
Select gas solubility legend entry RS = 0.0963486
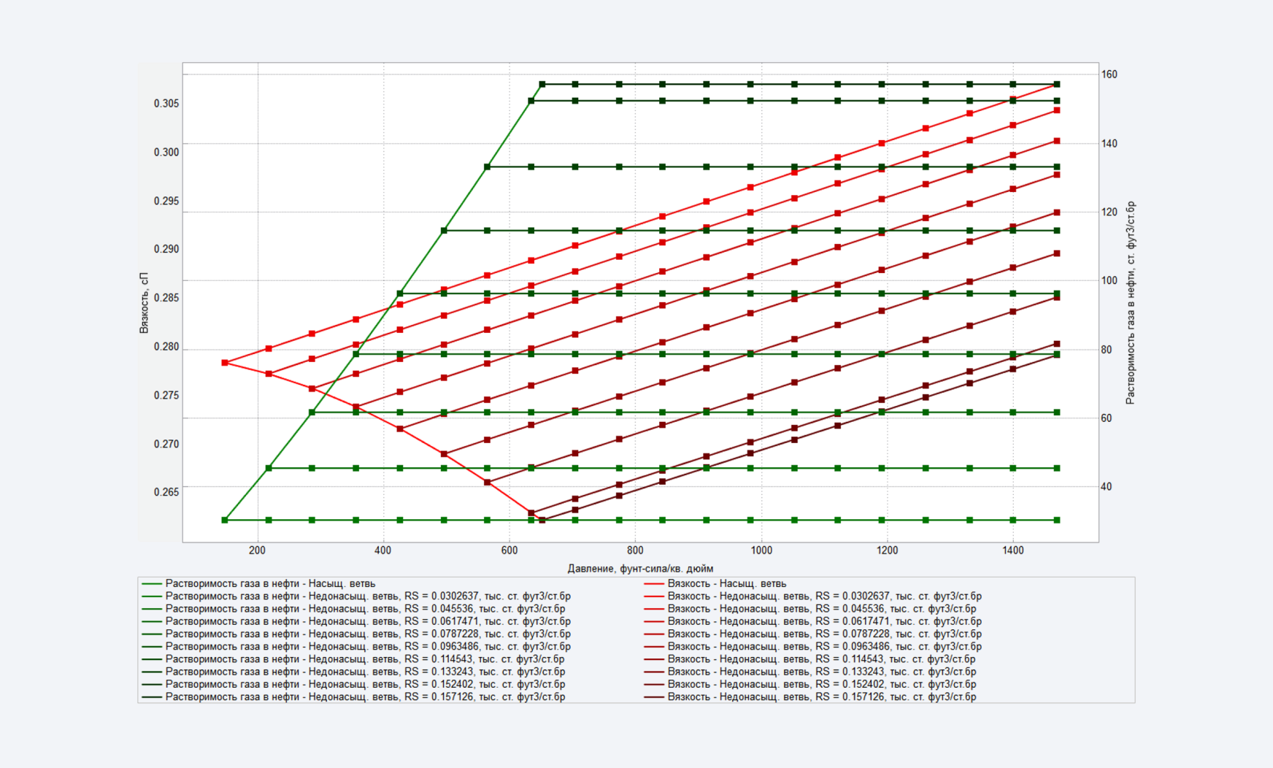(x=355, y=646)
